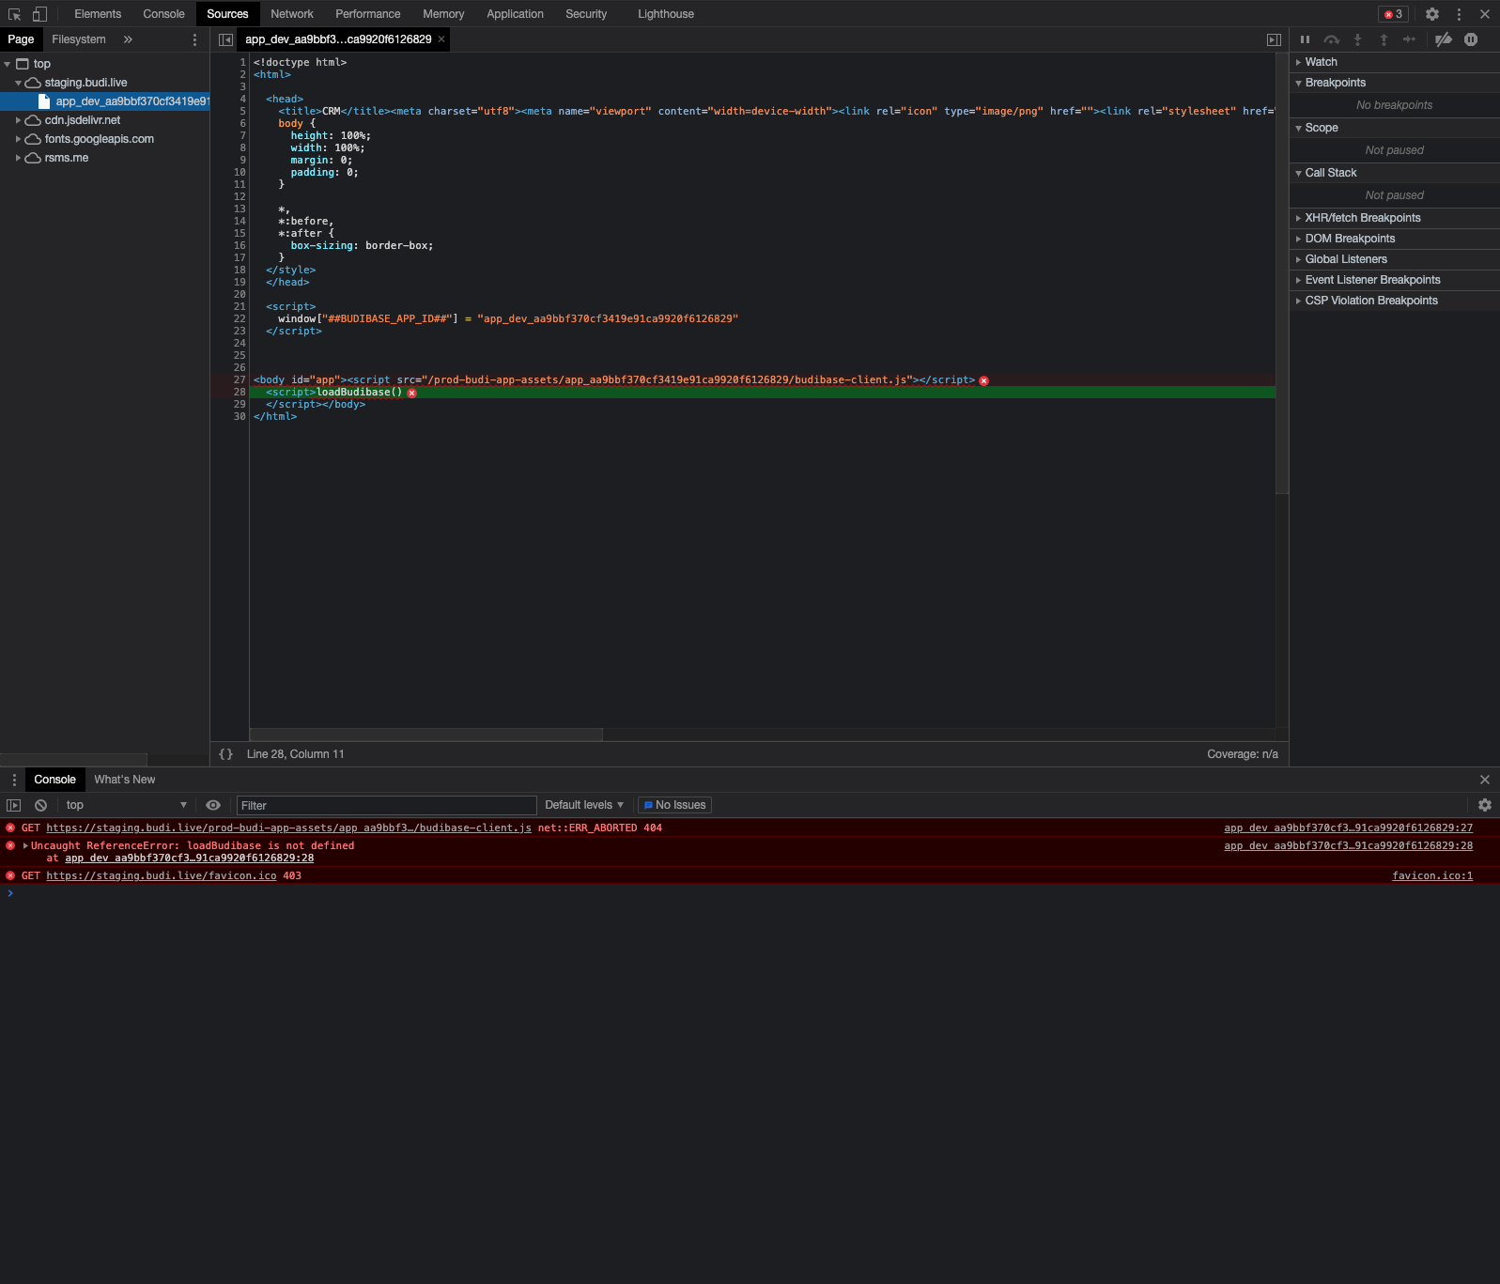Switch to the Elements panel tab
The width and height of the screenshot is (1500, 1284).
pos(98,14)
